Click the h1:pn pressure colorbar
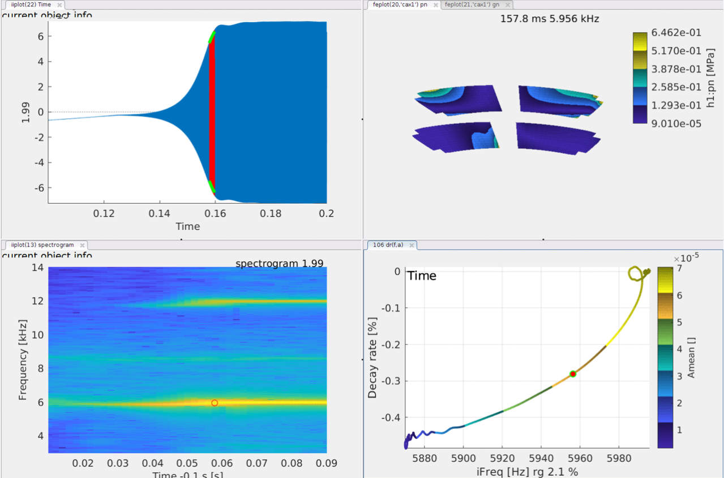This screenshot has height=478, width=724. (640, 77)
